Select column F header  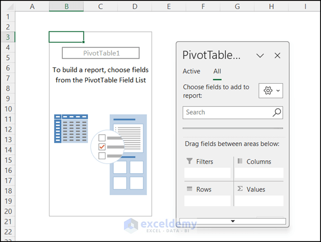point(203,6)
